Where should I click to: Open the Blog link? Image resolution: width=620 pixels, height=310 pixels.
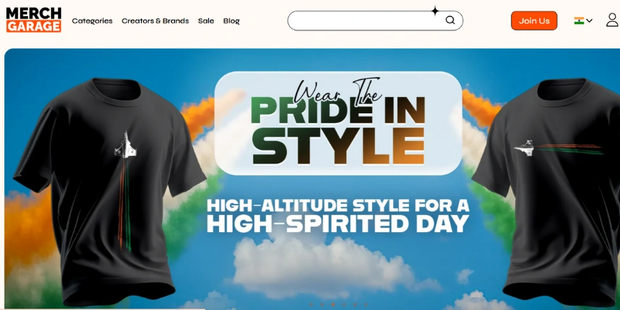tap(231, 21)
